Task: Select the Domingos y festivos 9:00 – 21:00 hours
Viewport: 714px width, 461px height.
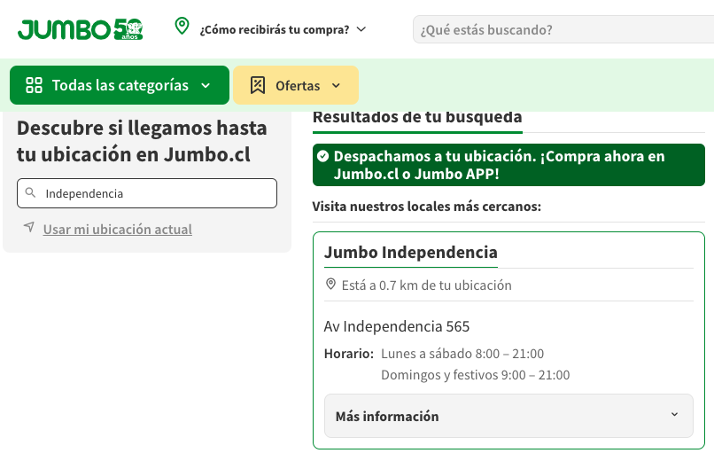Action: pyautogui.click(x=476, y=375)
